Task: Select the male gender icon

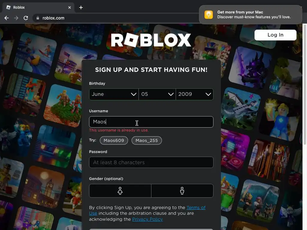Action: 182,191
